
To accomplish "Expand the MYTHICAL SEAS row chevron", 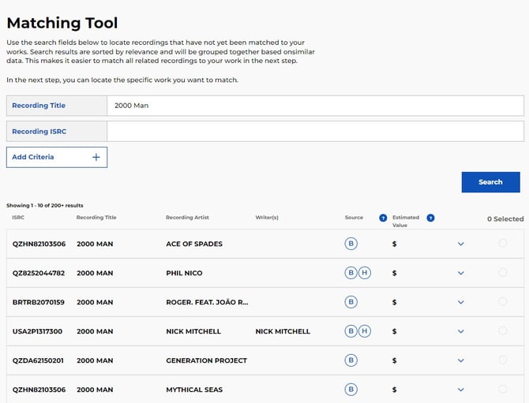I will [461, 390].
